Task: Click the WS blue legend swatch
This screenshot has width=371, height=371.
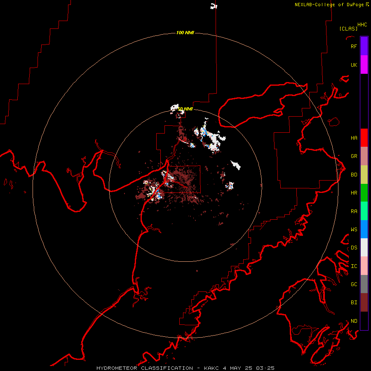Action: click(364, 229)
